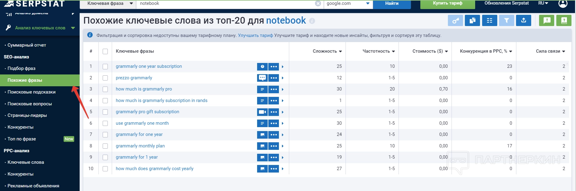The image size is (576, 191).
Task: Select Страницы-лидеры sidebar item
Action: tap(27, 115)
